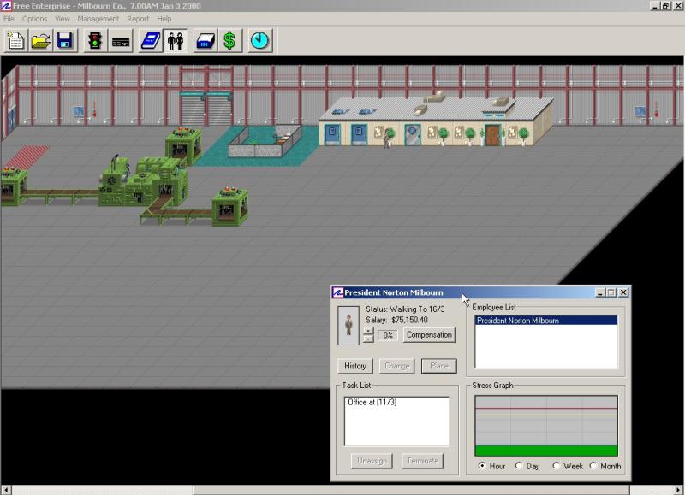Select President Norton Milbourn in Employee List
Viewport: 685px width, 495px height.
(518, 321)
